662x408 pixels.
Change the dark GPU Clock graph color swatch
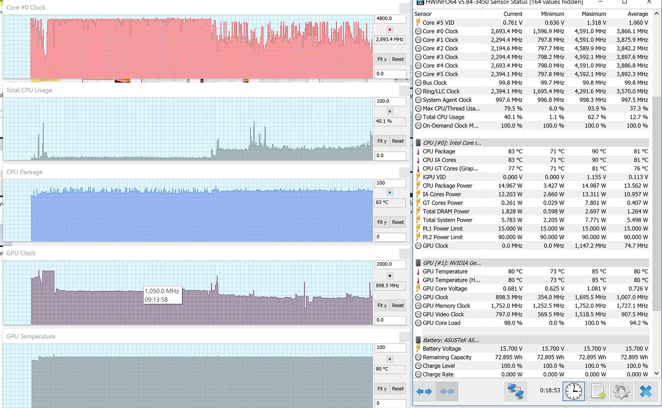click(390, 276)
